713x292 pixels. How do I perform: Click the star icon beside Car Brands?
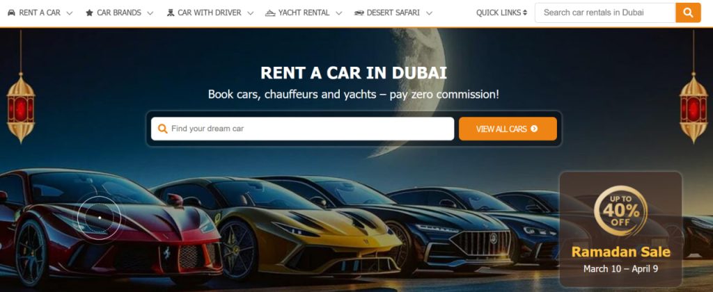tap(90, 13)
